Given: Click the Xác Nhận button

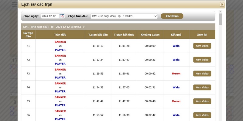Looking at the screenshot, I should (172, 16).
